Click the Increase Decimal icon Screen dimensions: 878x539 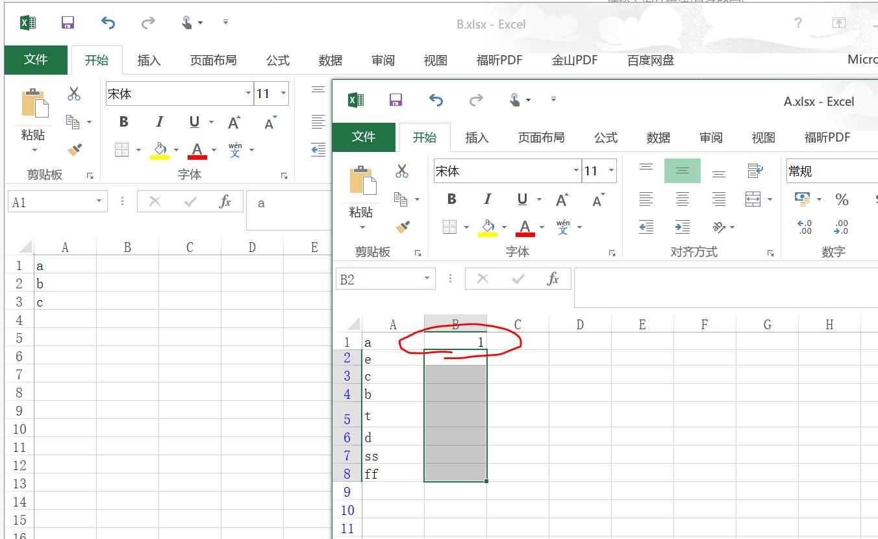803,226
